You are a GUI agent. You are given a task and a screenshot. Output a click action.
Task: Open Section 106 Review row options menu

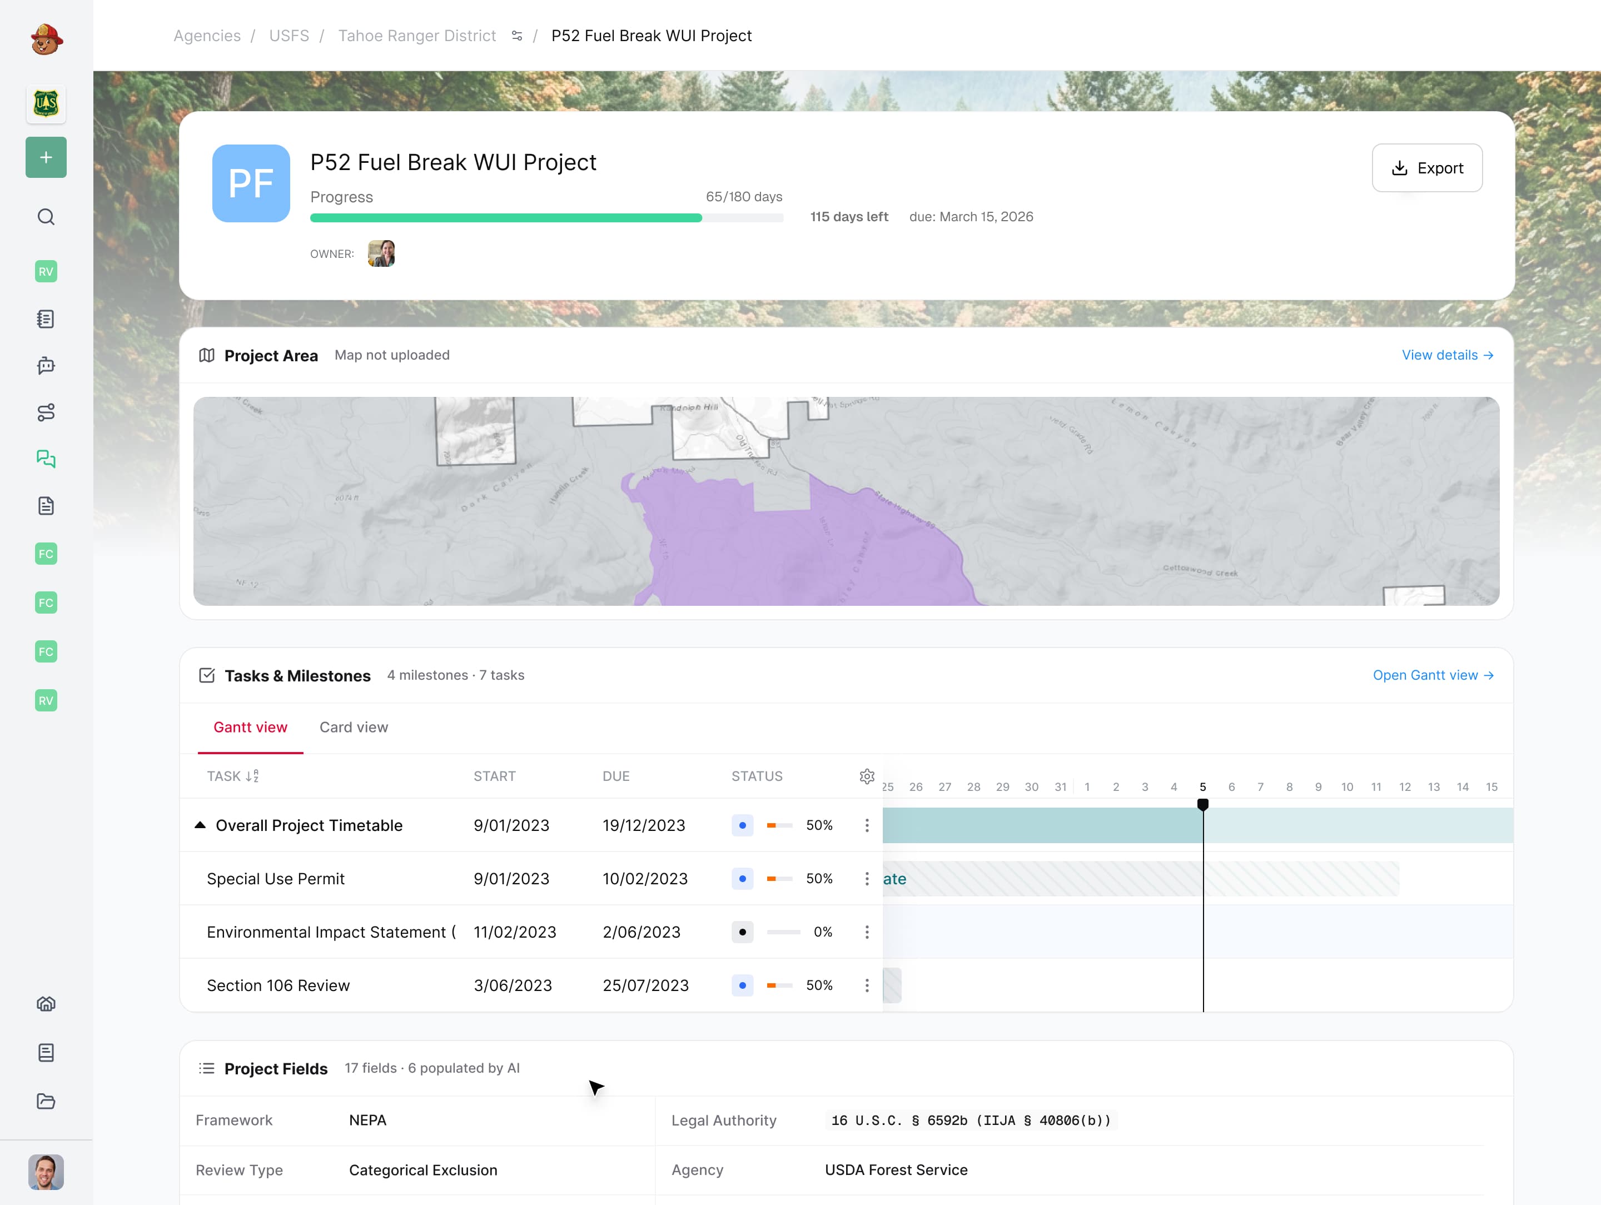(867, 985)
